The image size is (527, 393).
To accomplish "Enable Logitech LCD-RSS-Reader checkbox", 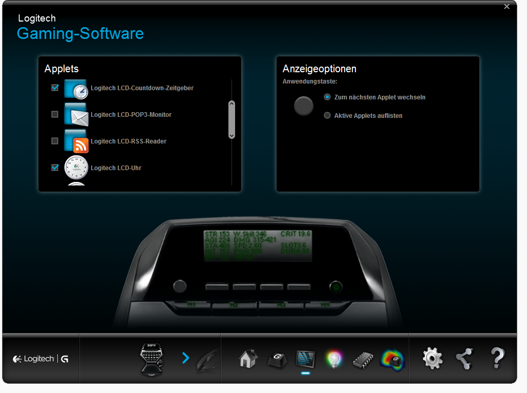I will tap(55, 141).
